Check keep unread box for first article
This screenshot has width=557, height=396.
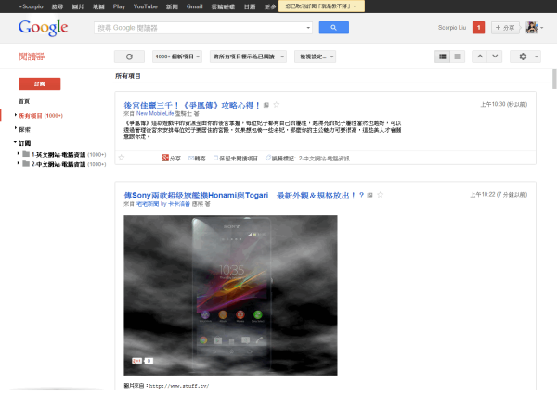(x=215, y=158)
